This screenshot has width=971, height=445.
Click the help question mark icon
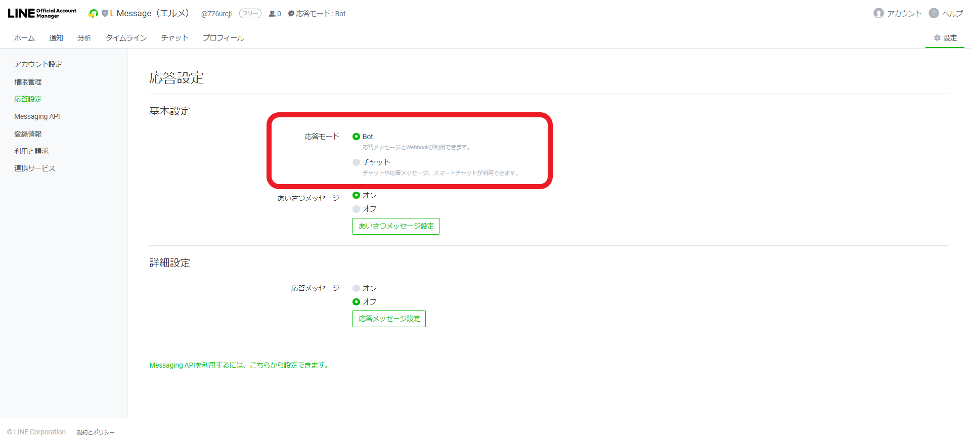pos(934,13)
